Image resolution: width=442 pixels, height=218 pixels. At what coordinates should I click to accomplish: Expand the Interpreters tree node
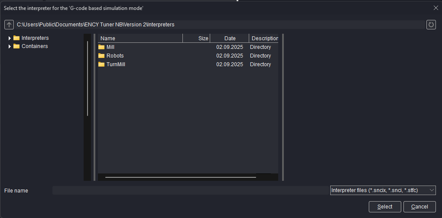[x=10, y=38]
